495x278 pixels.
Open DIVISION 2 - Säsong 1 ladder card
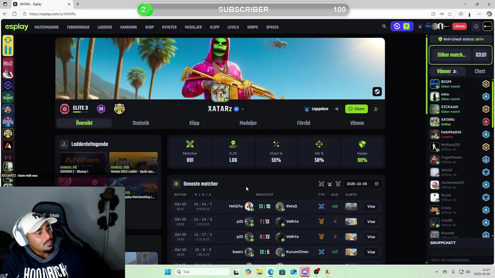[x=83, y=163]
